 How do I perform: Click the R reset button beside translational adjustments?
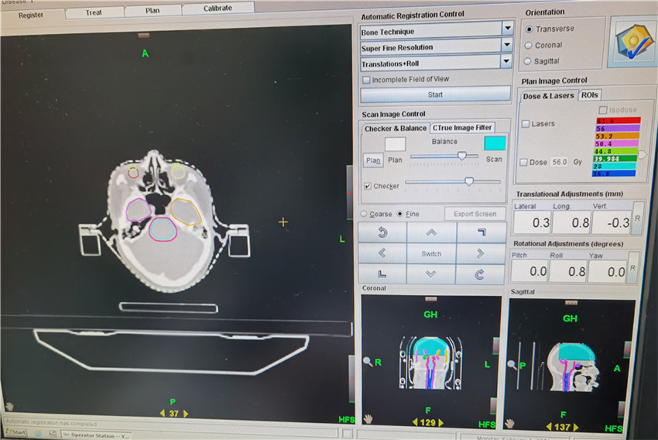tap(638, 218)
